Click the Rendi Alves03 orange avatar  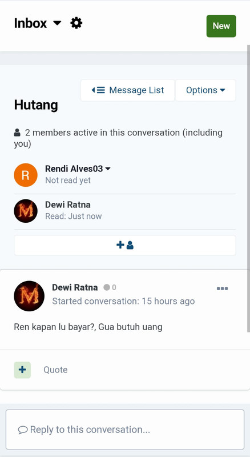coord(26,175)
